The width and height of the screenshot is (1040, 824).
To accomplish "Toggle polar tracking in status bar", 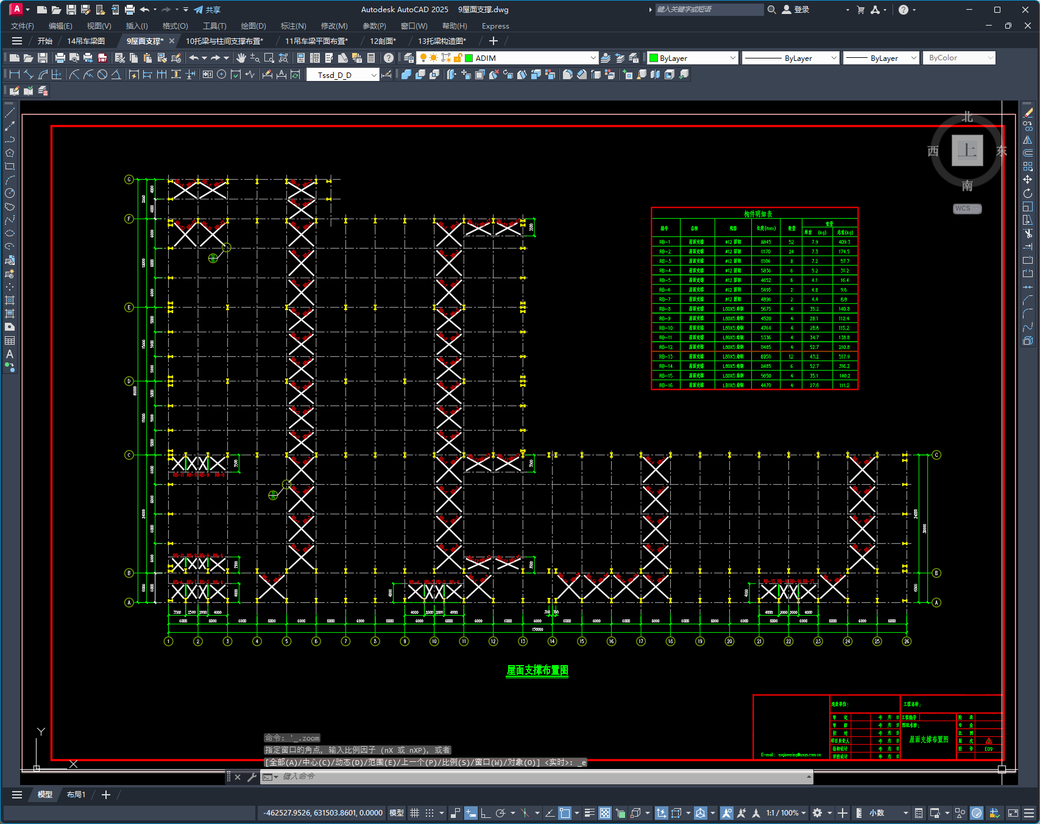I will (501, 813).
